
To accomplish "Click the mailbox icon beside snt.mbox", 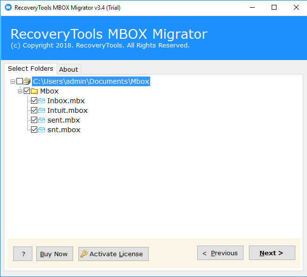I will coord(42,130).
